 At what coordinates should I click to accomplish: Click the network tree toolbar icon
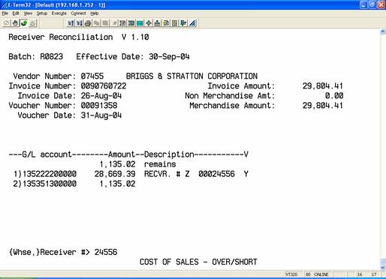point(157,23)
